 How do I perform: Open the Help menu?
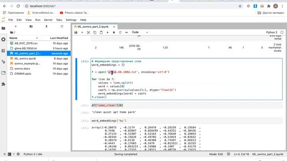pos(83,20)
